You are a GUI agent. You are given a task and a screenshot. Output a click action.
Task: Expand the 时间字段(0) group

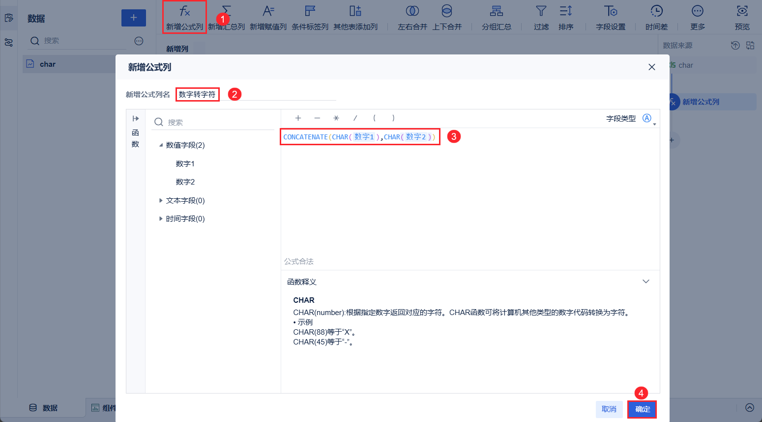(x=161, y=218)
